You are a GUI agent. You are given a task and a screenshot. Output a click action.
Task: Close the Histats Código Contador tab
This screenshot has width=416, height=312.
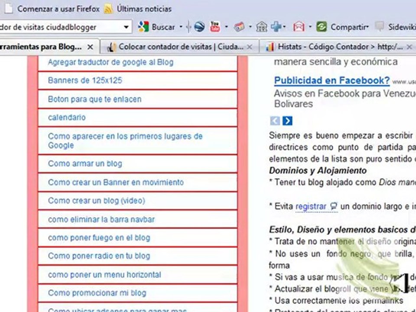coord(409,47)
